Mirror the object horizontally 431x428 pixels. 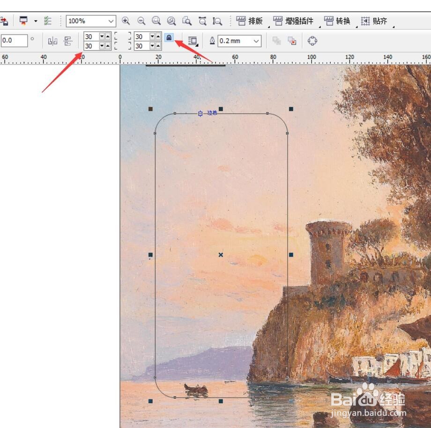(x=52, y=41)
